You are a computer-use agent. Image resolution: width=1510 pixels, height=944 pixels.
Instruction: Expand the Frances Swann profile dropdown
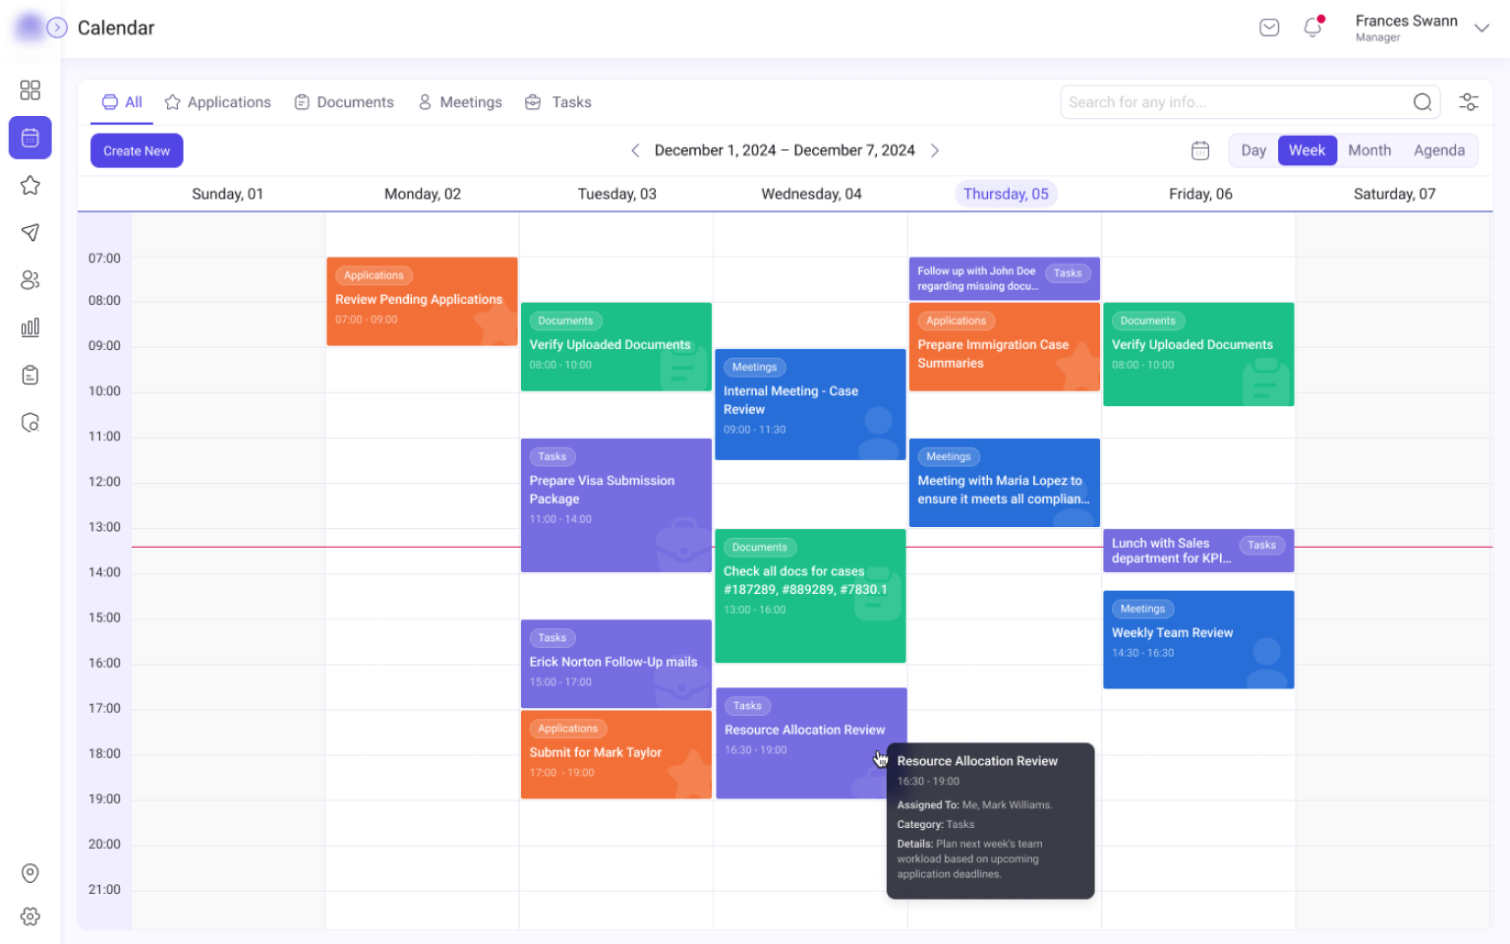pyautogui.click(x=1481, y=29)
